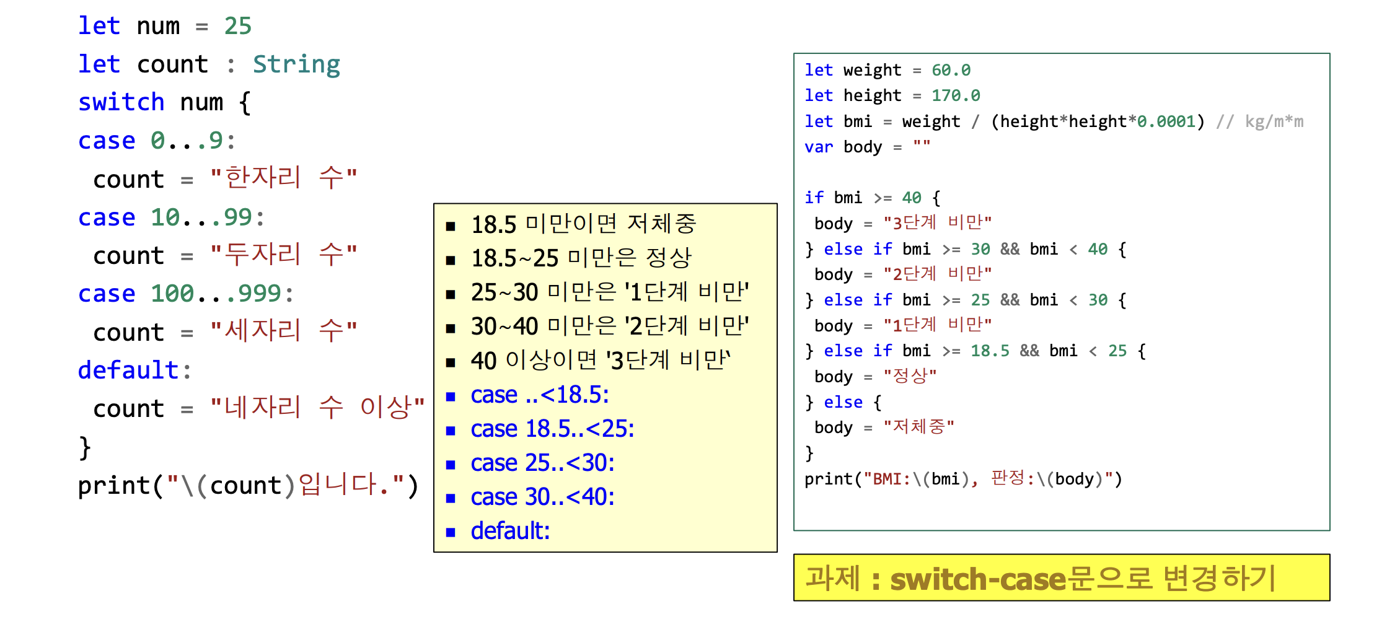Click the line 'let num = 25'
1387x627 pixels.
(x=165, y=26)
